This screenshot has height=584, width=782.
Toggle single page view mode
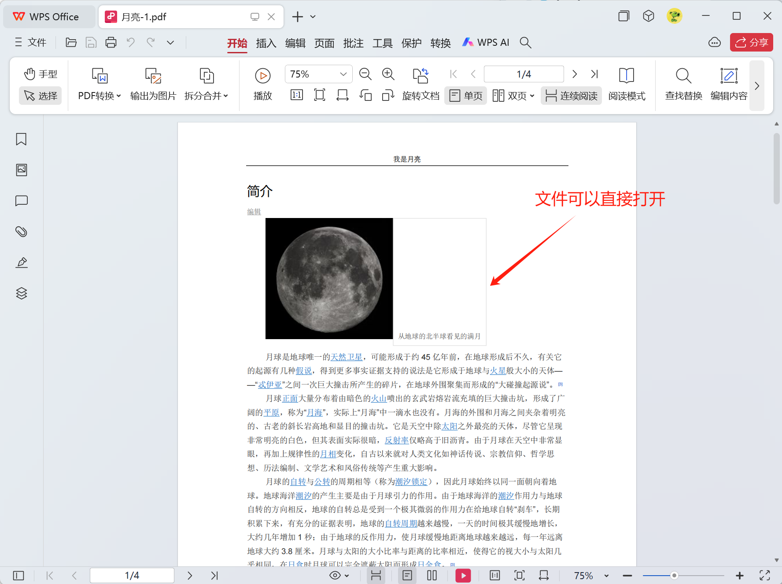466,96
